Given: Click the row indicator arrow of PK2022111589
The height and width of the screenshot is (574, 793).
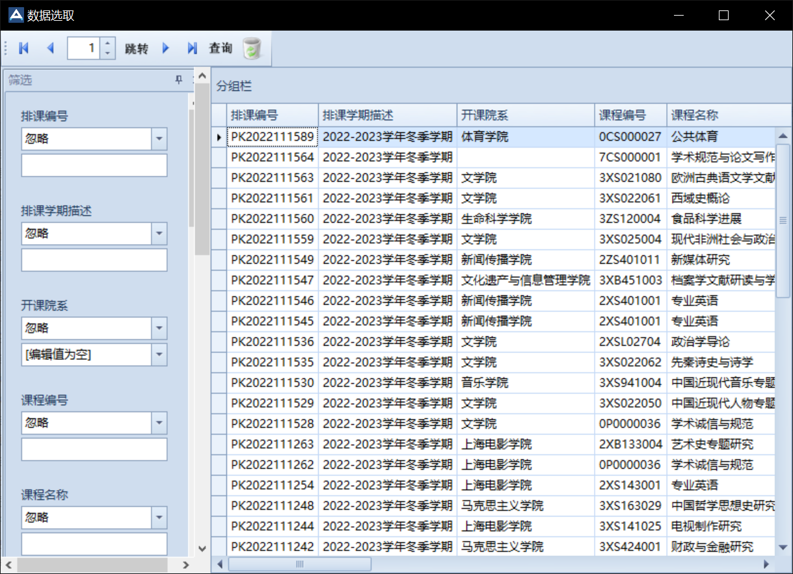Looking at the screenshot, I should click(x=219, y=137).
